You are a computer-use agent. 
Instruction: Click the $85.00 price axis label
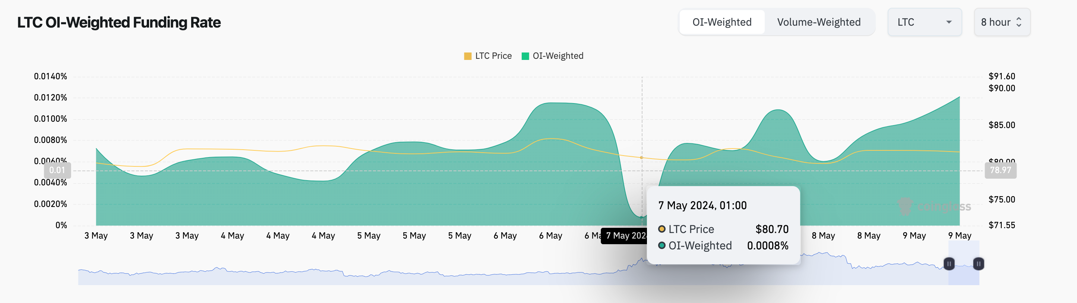pos(1002,125)
